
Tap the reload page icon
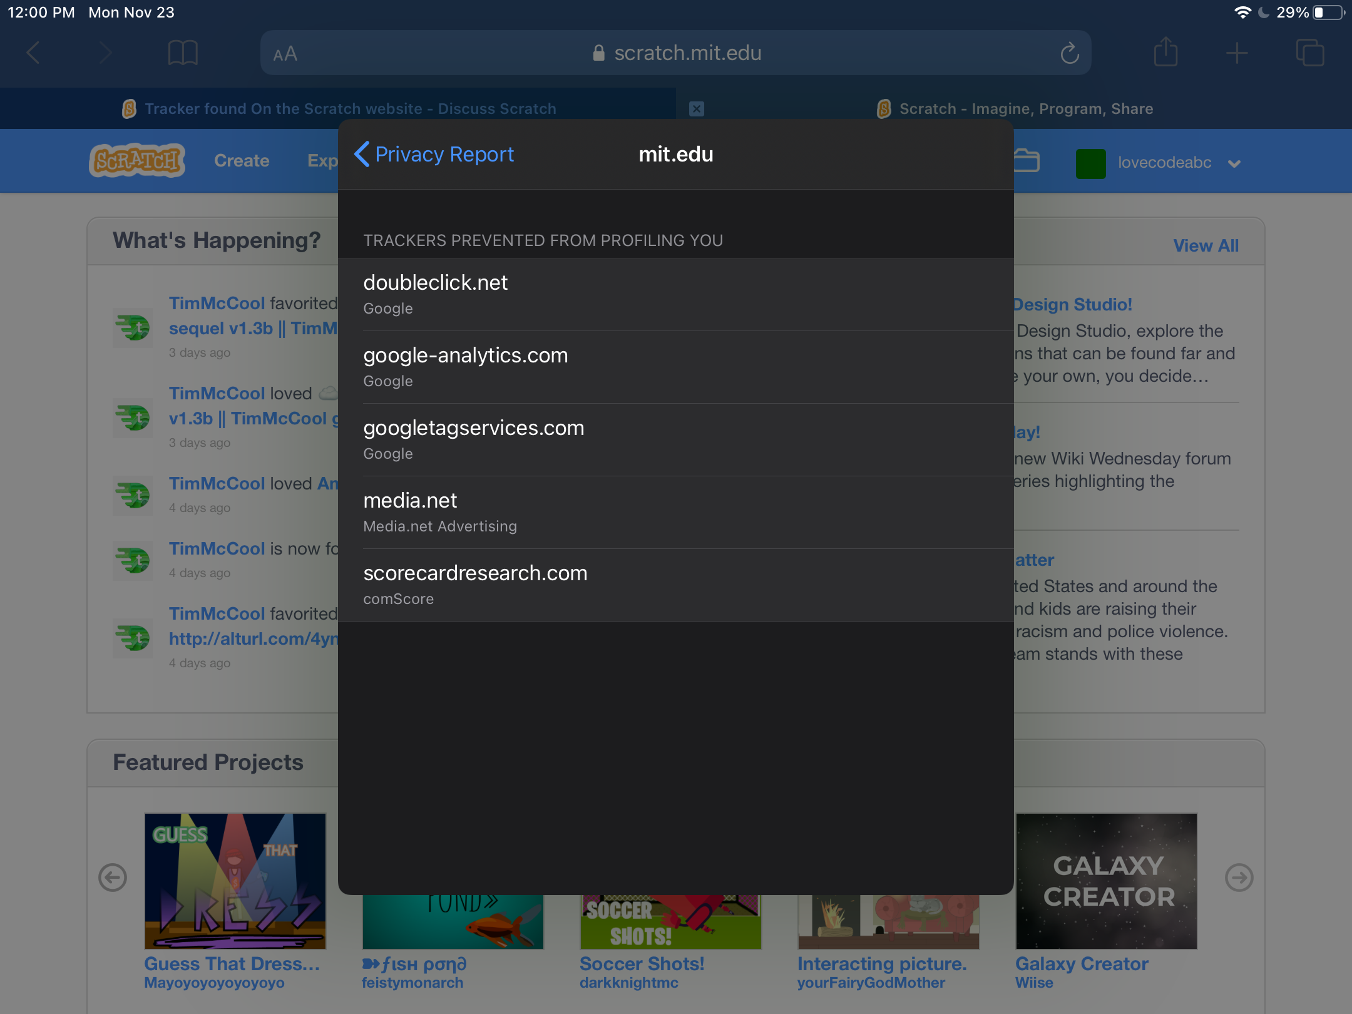click(x=1069, y=54)
